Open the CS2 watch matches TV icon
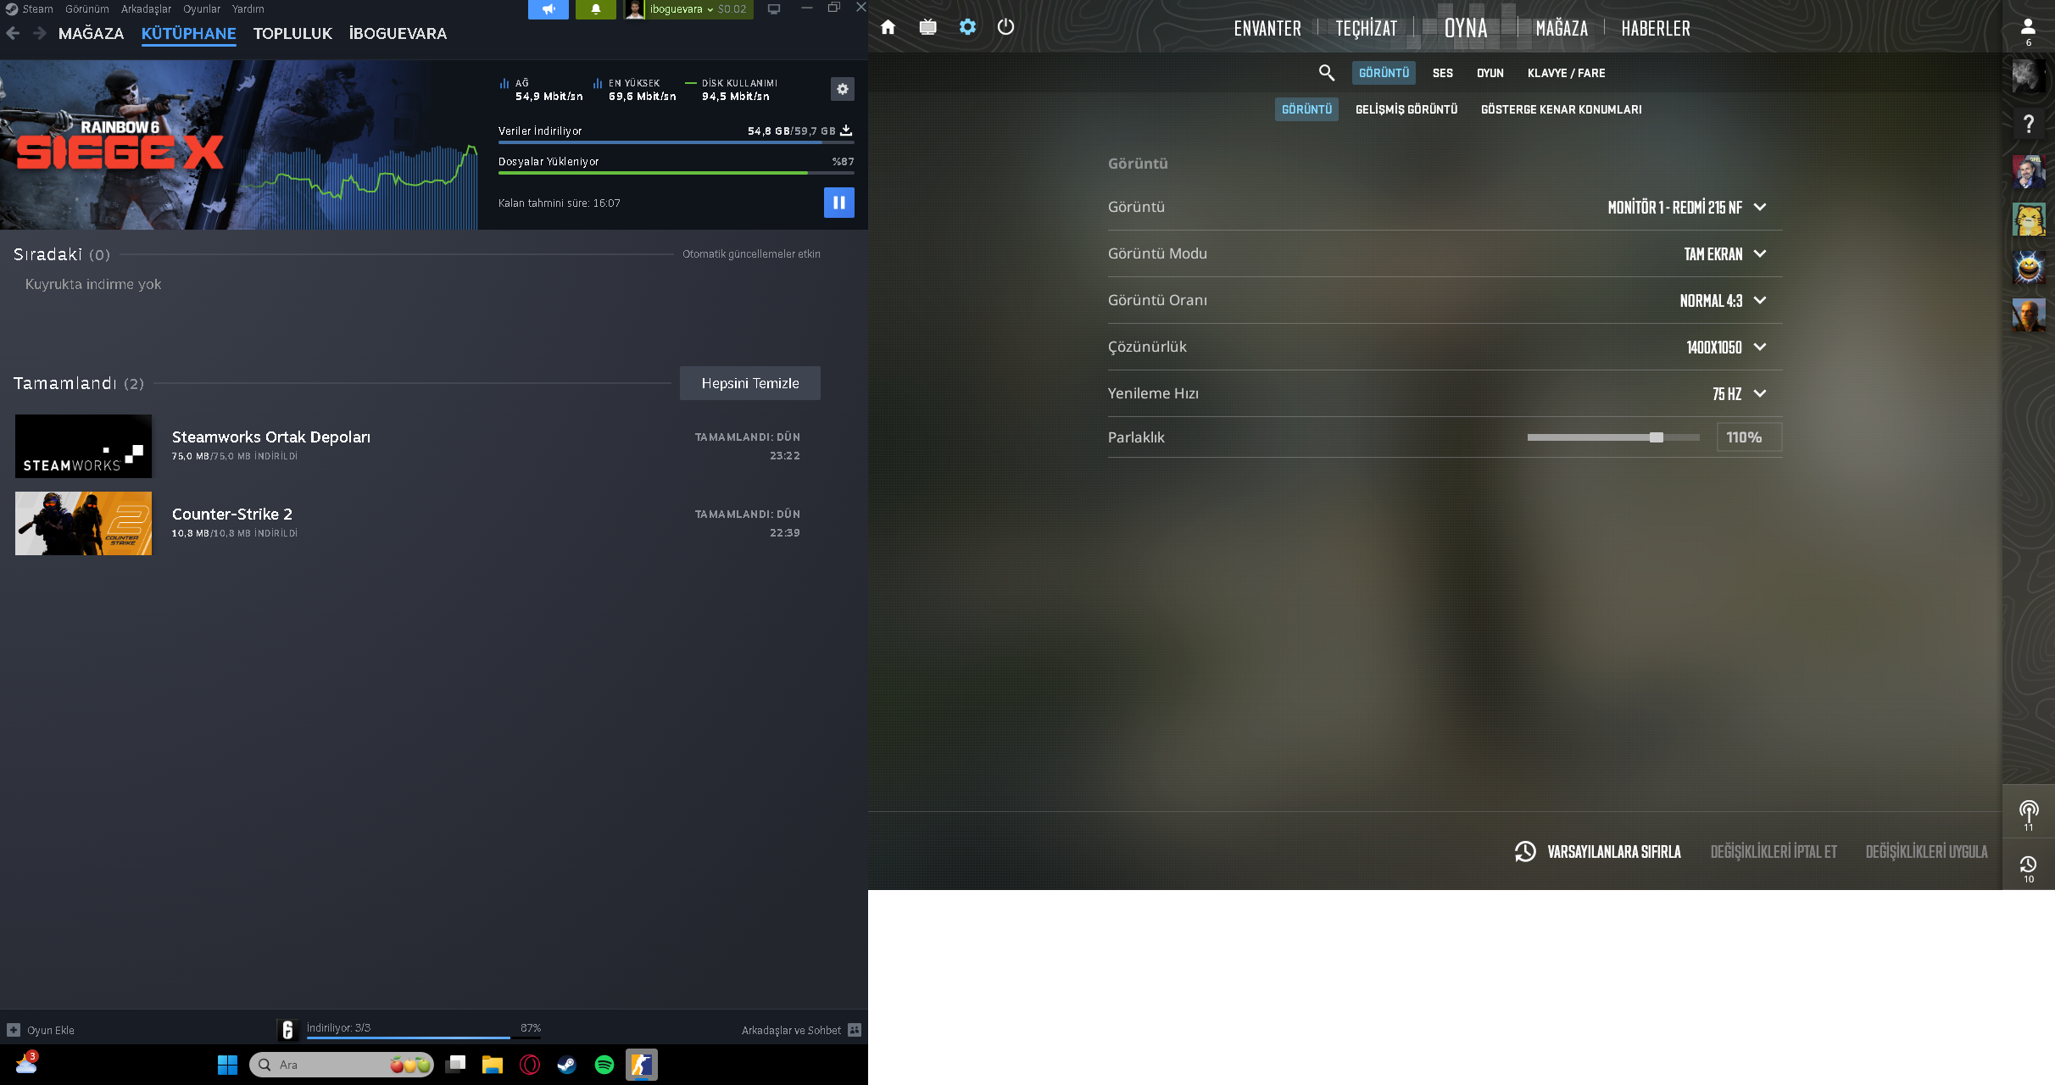Image resolution: width=2055 pixels, height=1085 pixels. point(927,27)
